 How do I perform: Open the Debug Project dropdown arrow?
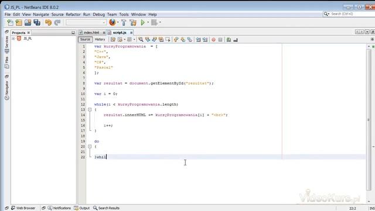tap(160, 22)
